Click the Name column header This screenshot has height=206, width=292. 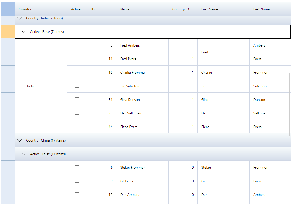pos(125,9)
